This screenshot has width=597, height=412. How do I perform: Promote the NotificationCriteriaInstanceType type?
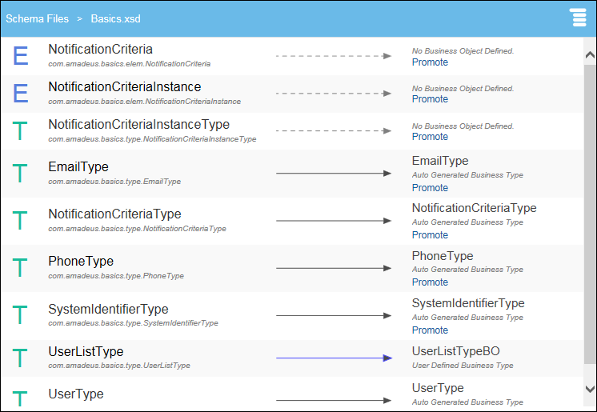pyautogui.click(x=430, y=137)
